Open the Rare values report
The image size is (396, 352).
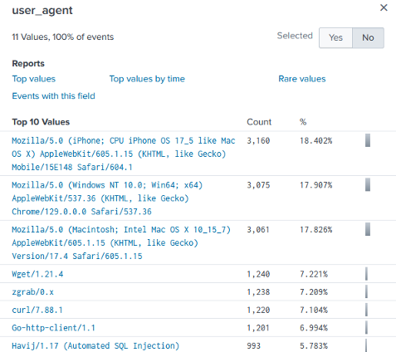(x=302, y=79)
